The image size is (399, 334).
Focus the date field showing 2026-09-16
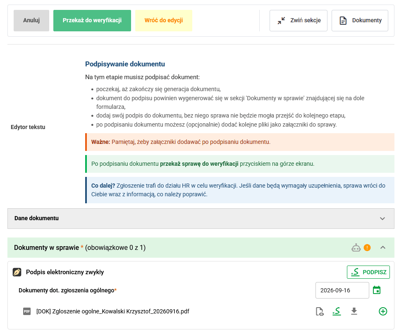point(342,290)
